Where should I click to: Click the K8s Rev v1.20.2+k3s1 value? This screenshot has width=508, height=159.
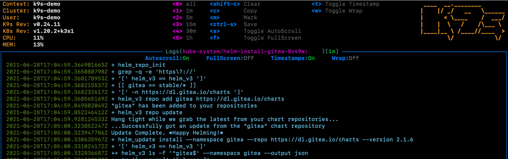(54, 31)
